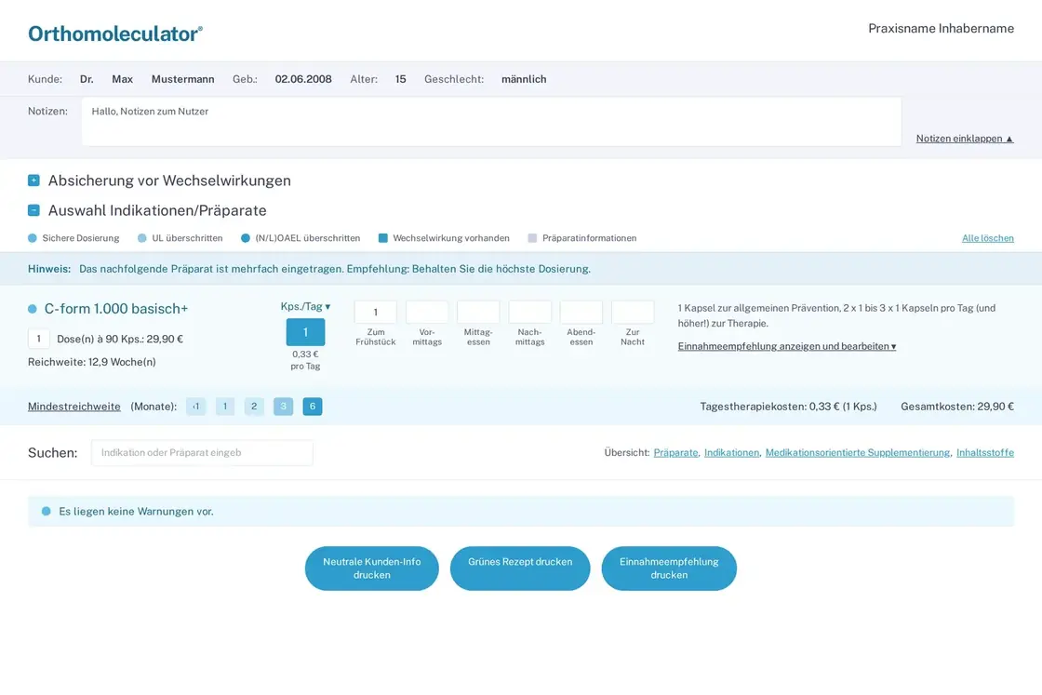This screenshot has width=1042, height=695.
Task: Select minimum range 2 months
Action: 254,407
